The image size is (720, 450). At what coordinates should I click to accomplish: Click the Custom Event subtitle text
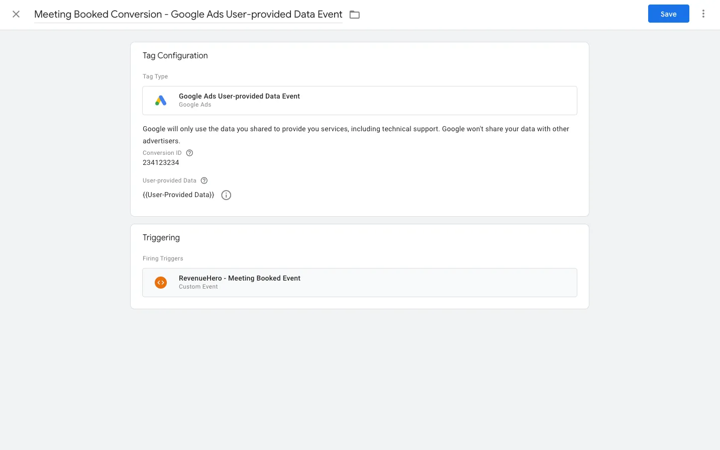(x=198, y=287)
